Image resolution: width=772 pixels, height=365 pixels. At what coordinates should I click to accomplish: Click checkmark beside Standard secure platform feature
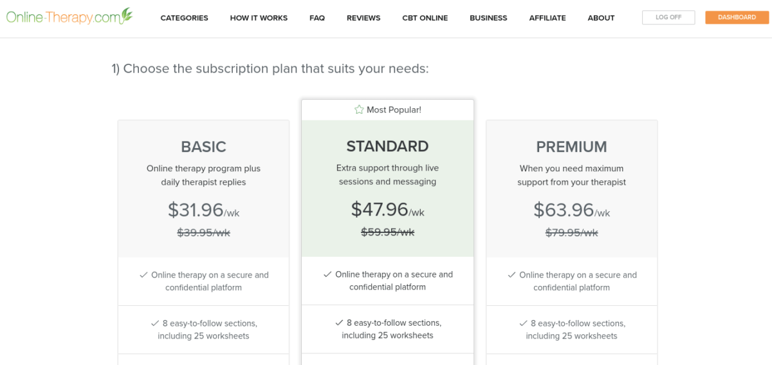point(327,274)
